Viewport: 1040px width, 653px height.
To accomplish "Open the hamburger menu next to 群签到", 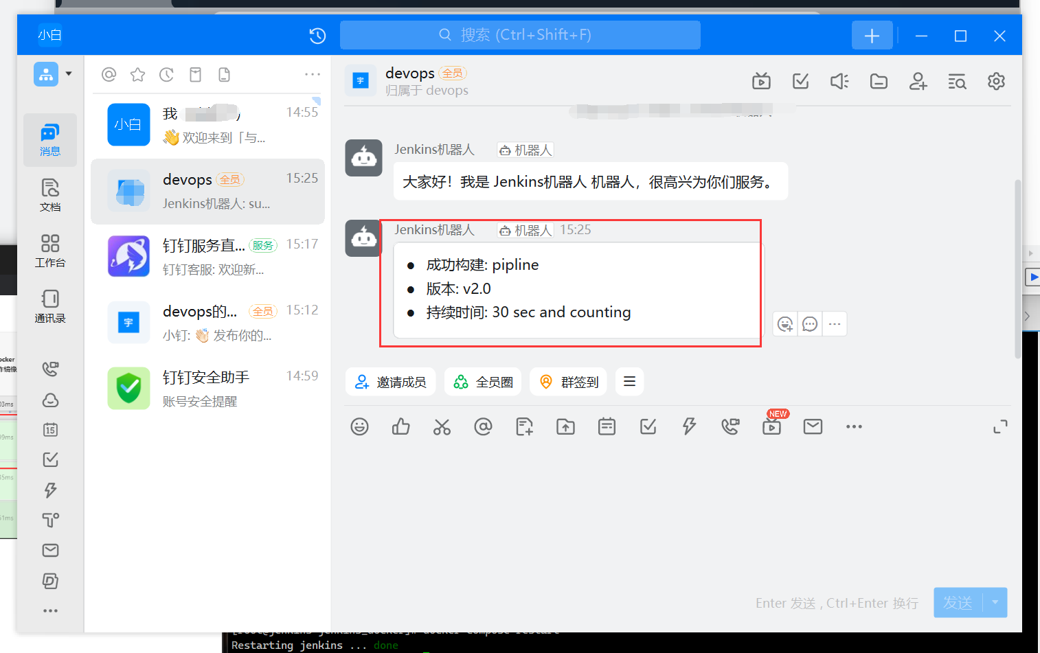I will 629,382.
